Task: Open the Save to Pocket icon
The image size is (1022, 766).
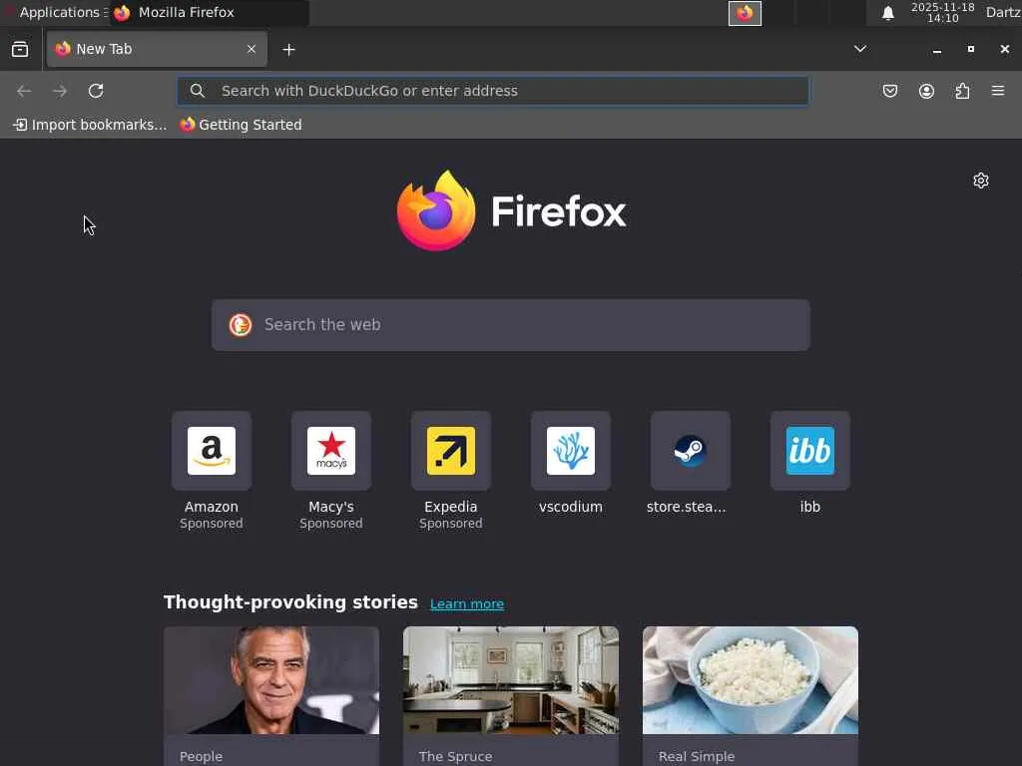Action: coord(889,91)
